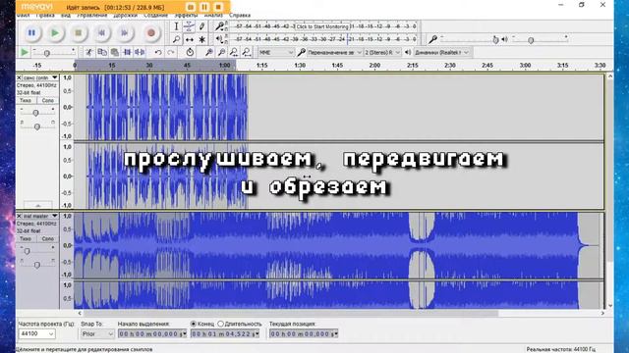Click the Zoom Out icon
Screen dimensions: 629x353
(221, 52)
